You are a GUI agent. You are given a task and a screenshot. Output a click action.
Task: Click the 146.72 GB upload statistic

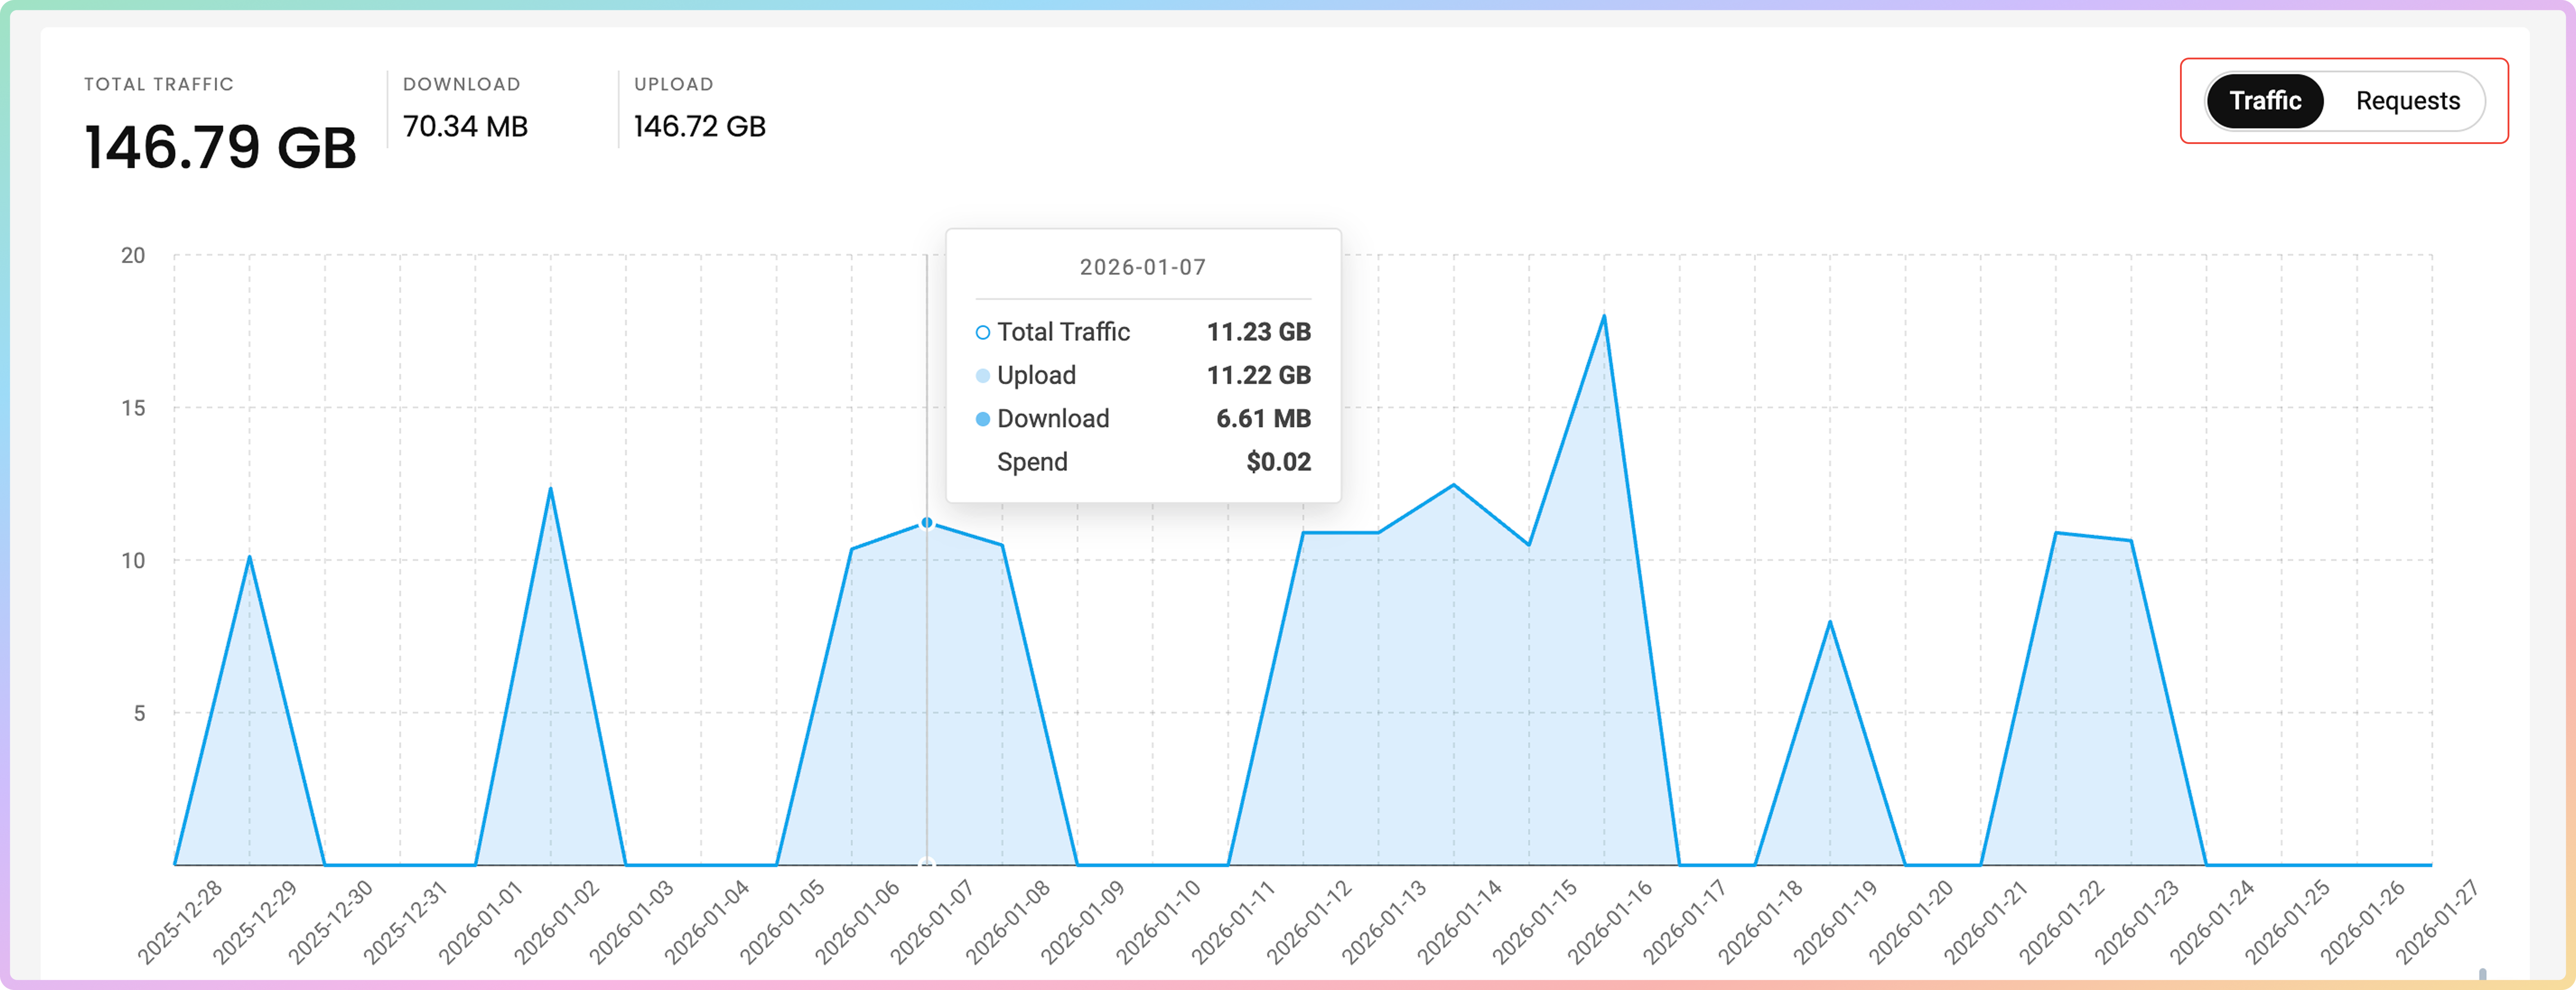click(x=699, y=127)
